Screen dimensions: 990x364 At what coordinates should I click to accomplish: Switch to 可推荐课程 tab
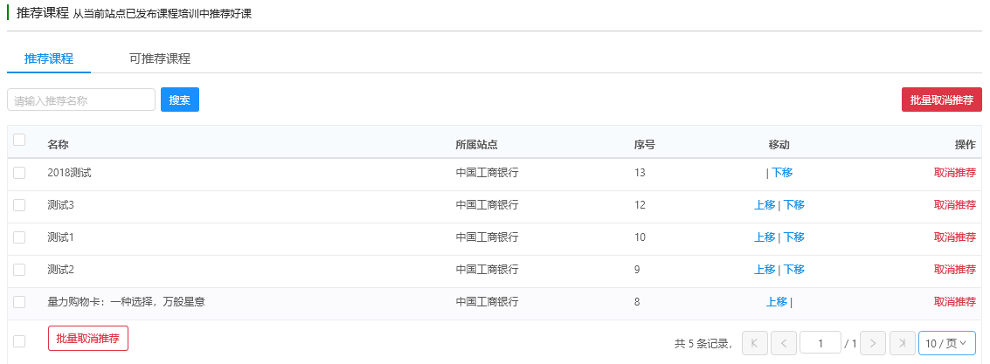pyautogui.click(x=160, y=58)
